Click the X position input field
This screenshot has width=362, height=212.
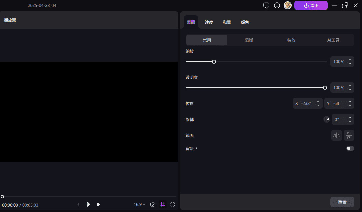point(306,103)
